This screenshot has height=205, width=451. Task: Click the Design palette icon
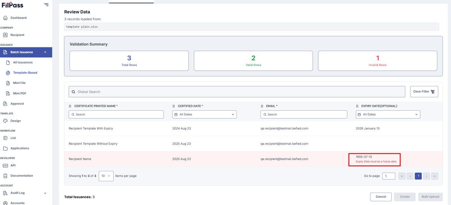tap(5, 121)
